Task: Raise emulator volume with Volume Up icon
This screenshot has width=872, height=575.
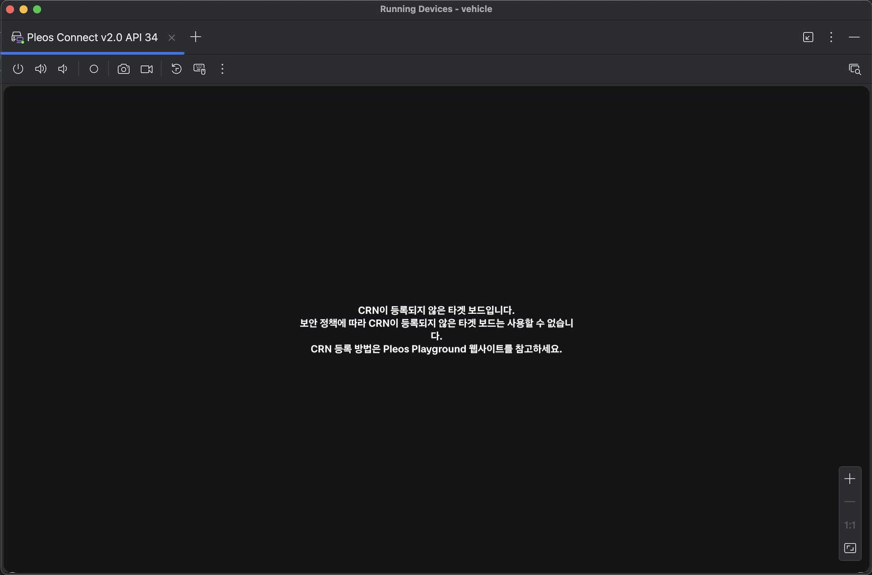Action: tap(40, 69)
